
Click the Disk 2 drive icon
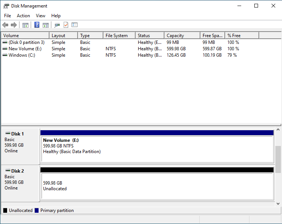8,170
